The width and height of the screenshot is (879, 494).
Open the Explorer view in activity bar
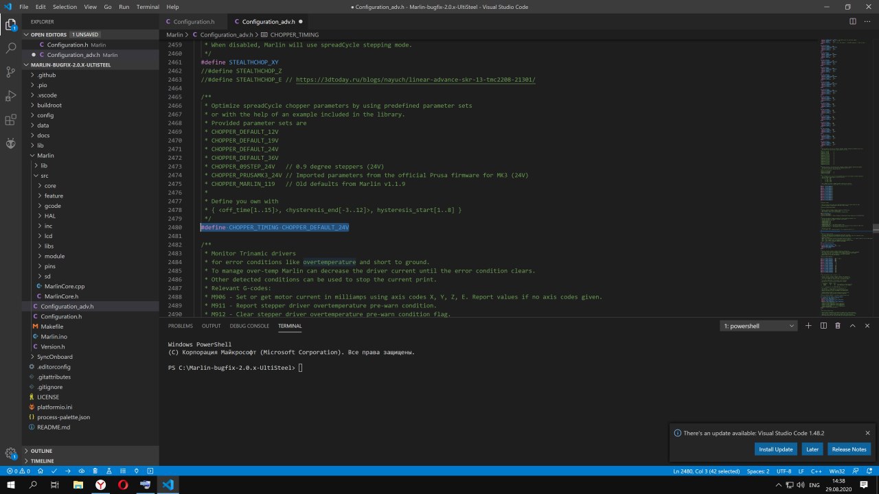click(x=11, y=25)
